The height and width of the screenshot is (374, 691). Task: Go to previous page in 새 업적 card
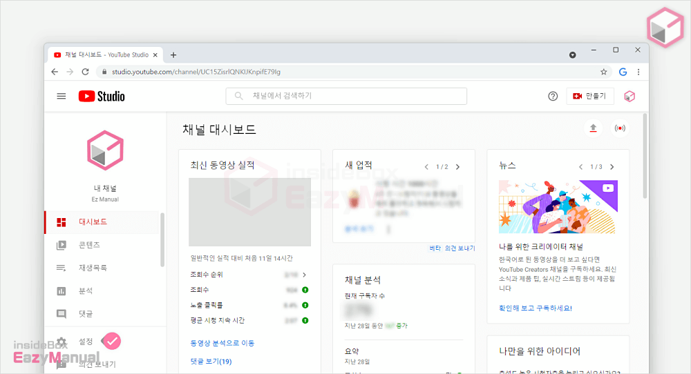click(426, 167)
